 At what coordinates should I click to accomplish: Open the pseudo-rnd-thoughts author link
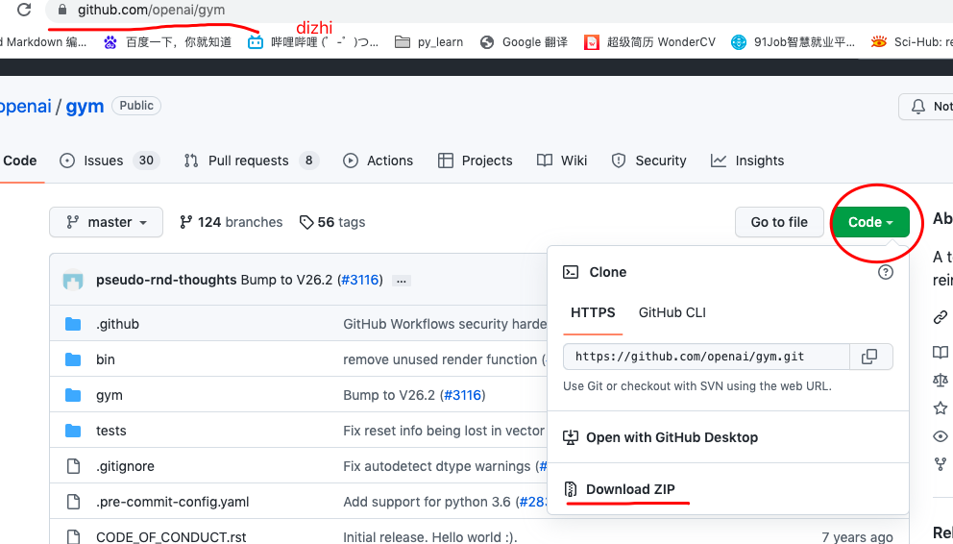[x=166, y=281]
